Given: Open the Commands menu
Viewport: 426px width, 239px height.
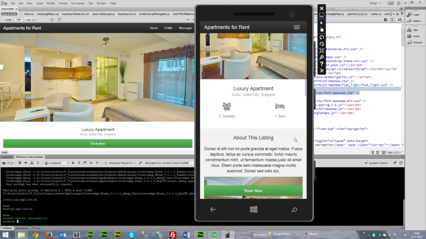Looking at the screenshot, I should [x=78, y=3].
